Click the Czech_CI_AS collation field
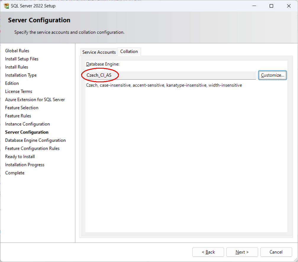The image size is (298, 262). click(x=169, y=75)
